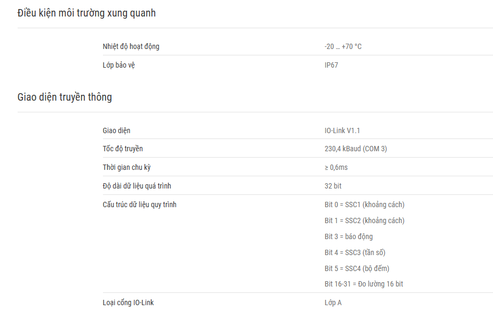Select the 'Nhiệt độ hoạt động' label

(131, 46)
